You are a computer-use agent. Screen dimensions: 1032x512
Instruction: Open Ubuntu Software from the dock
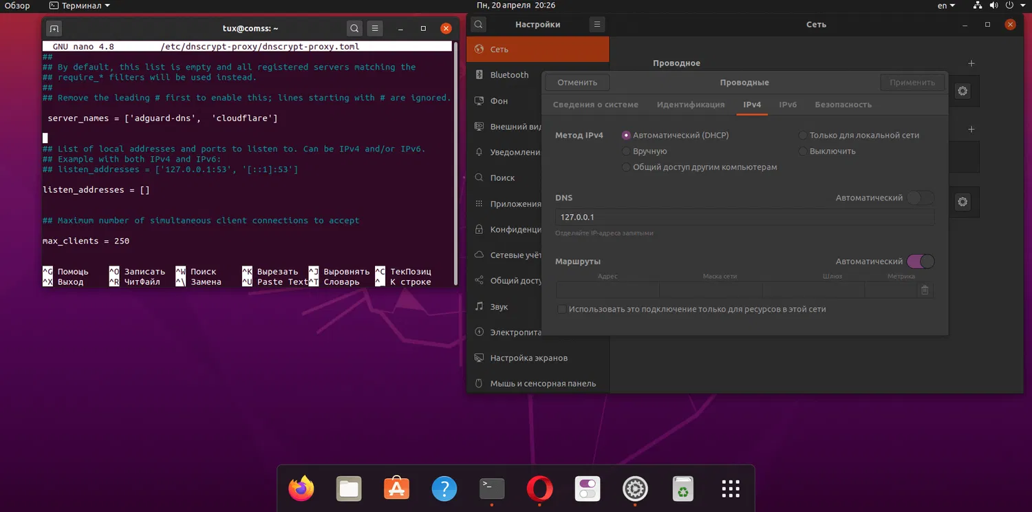tap(396, 489)
